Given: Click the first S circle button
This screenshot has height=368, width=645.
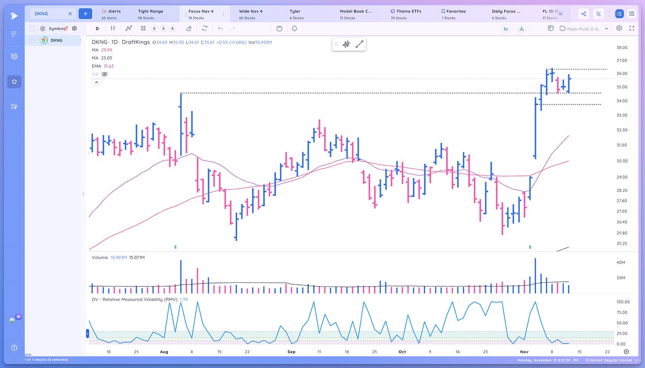Looking at the screenshot, I should coord(154,28).
